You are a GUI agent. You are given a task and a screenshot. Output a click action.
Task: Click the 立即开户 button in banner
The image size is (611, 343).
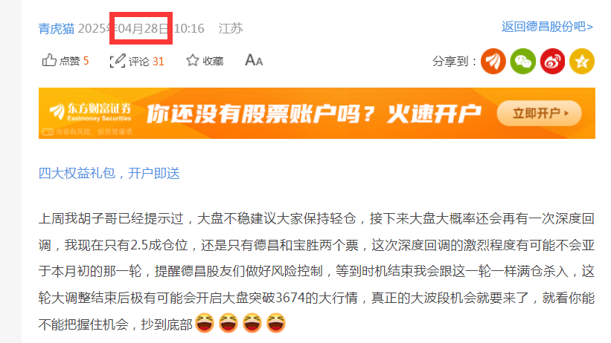point(540,113)
